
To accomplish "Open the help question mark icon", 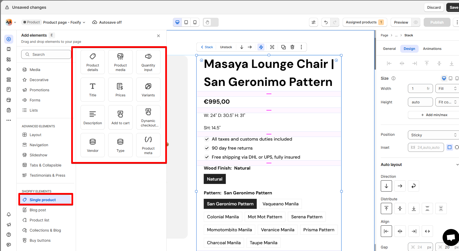I will pos(9,235).
